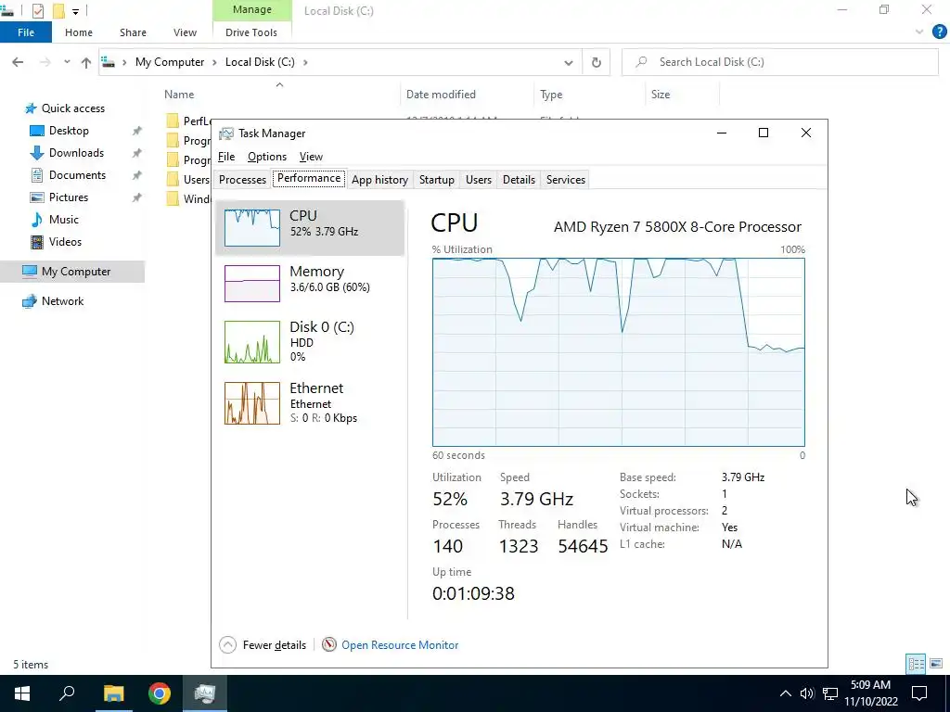Click the Search Local Disk (C:) field

pyautogui.click(x=780, y=62)
